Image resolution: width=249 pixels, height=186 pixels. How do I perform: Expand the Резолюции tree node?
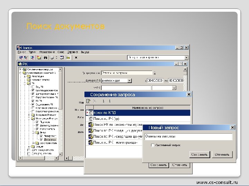click(25, 76)
